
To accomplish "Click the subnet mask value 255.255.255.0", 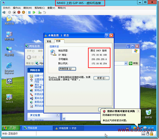I will coord(99,59).
